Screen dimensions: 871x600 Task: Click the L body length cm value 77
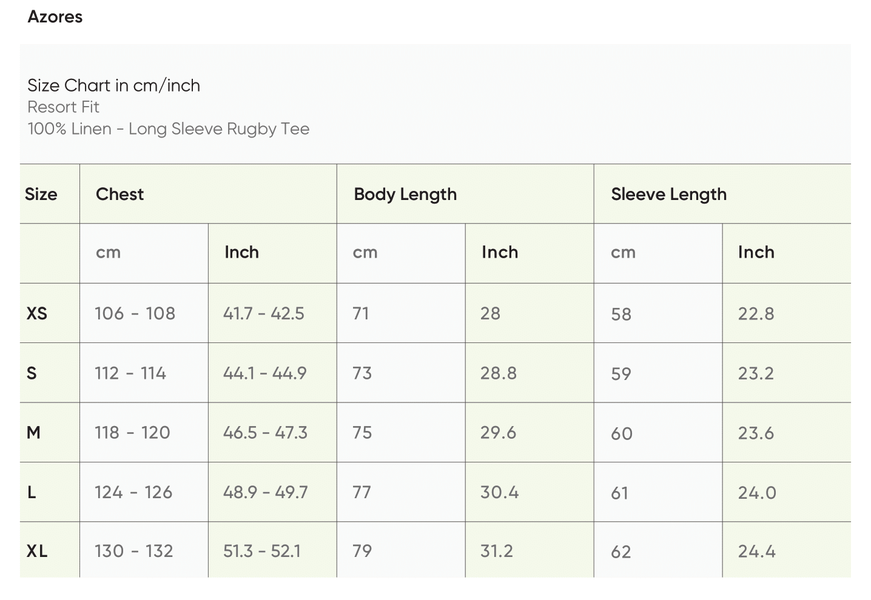(362, 492)
